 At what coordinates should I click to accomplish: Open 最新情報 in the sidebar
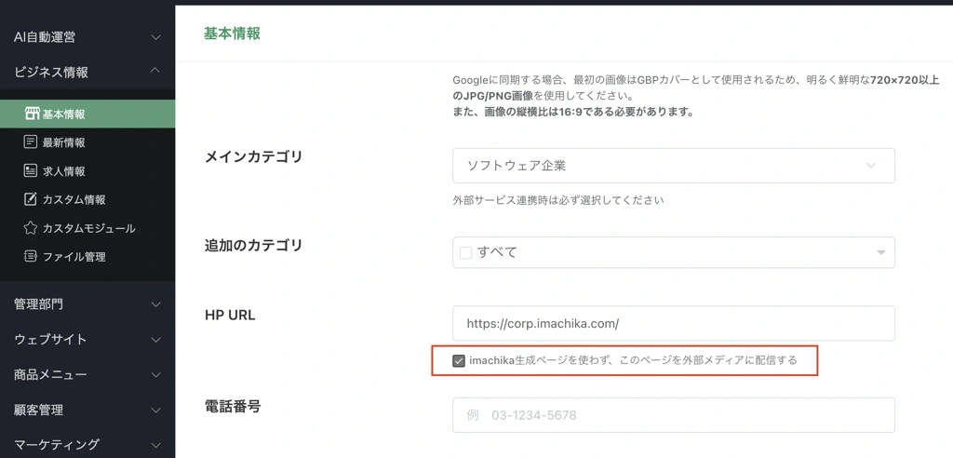click(87, 142)
